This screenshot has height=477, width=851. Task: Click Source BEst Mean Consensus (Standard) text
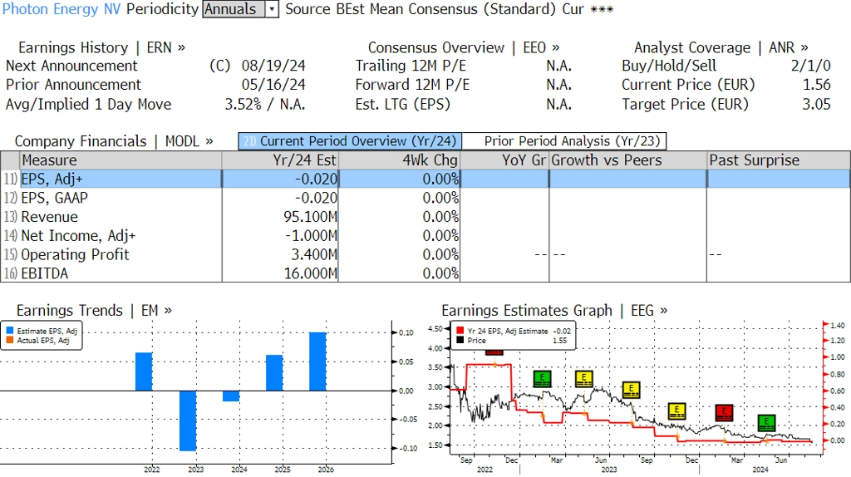421,9
